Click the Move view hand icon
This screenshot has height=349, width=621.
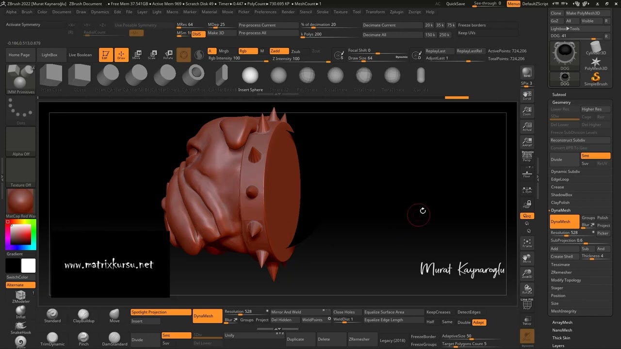[526, 258]
